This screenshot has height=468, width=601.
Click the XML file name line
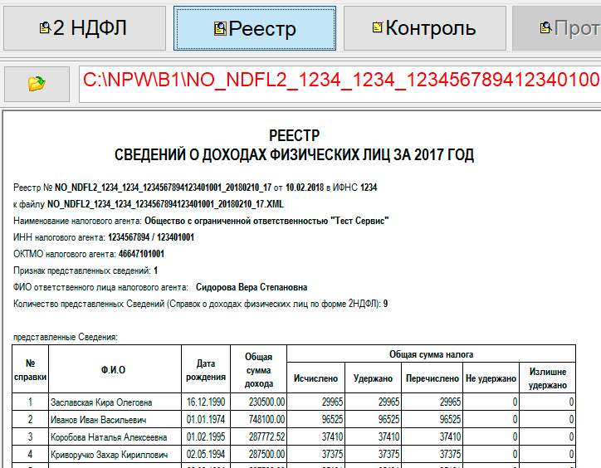pyautogui.click(x=149, y=204)
